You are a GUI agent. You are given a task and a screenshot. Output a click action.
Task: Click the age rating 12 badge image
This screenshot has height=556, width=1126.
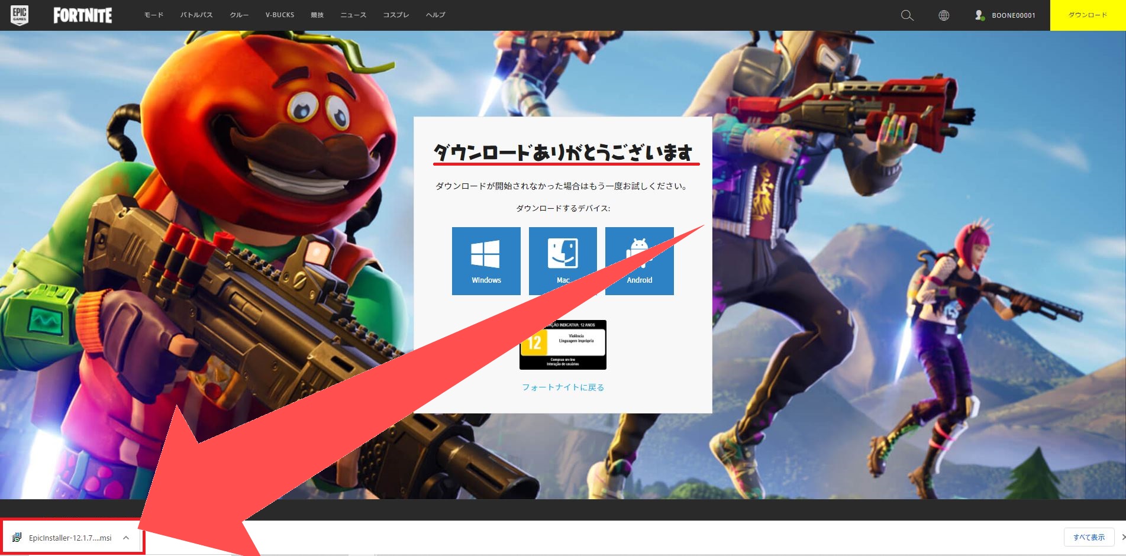point(563,345)
